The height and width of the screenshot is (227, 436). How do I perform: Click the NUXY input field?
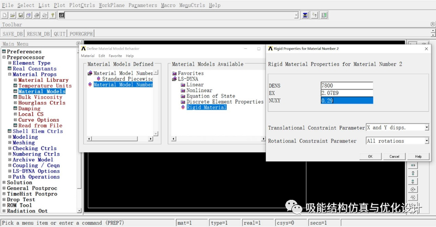[347, 101]
